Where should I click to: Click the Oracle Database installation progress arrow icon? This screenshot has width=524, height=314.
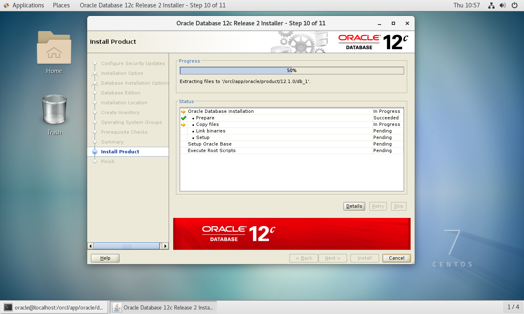click(x=183, y=111)
